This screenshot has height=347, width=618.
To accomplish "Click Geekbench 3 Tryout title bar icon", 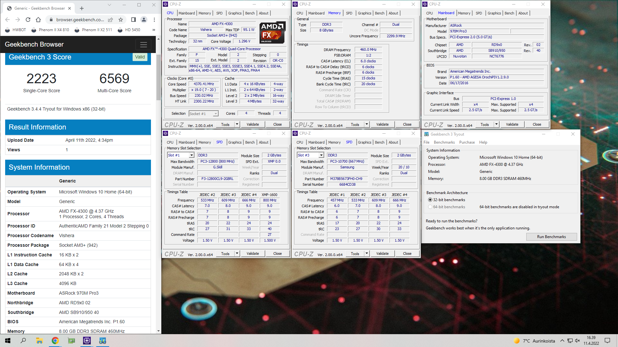I will pos(426,134).
